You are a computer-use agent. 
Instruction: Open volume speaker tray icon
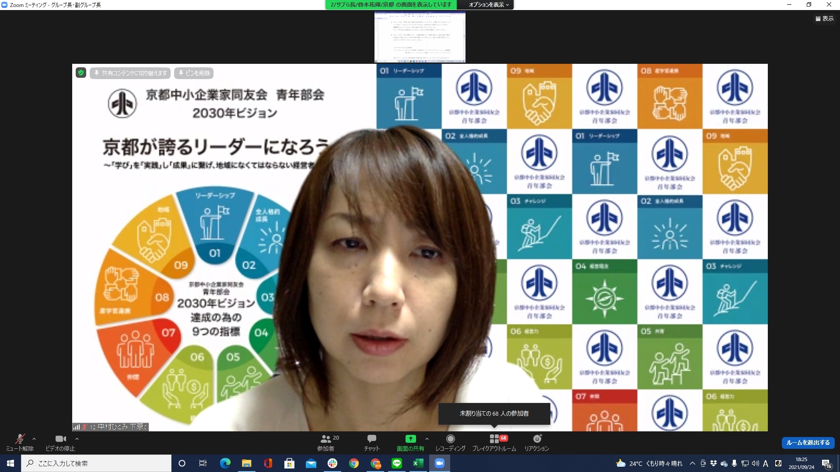coord(756,463)
